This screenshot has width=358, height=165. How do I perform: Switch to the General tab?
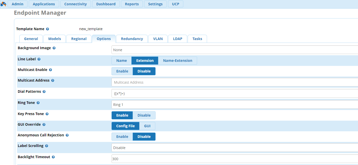31,39
